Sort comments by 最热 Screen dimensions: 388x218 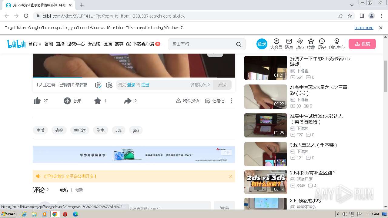tap(64, 190)
